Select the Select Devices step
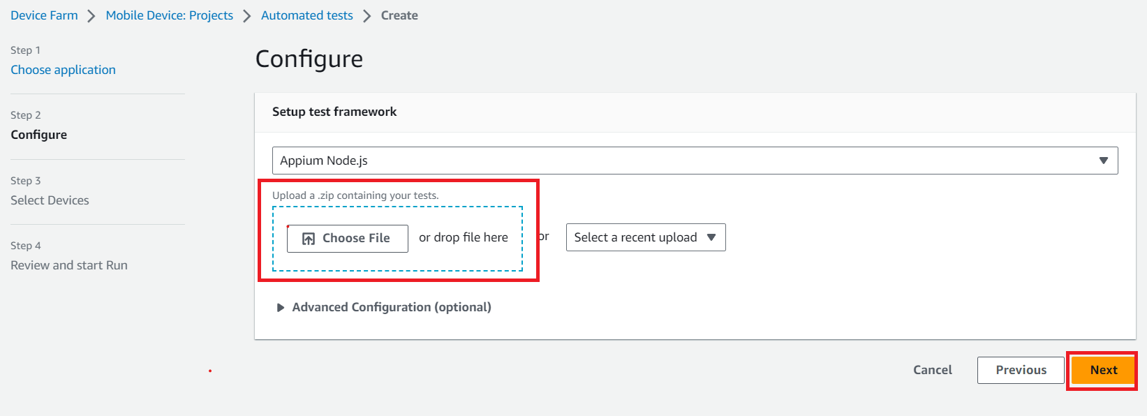This screenshot has height=416, width=1147. point(50,200)
